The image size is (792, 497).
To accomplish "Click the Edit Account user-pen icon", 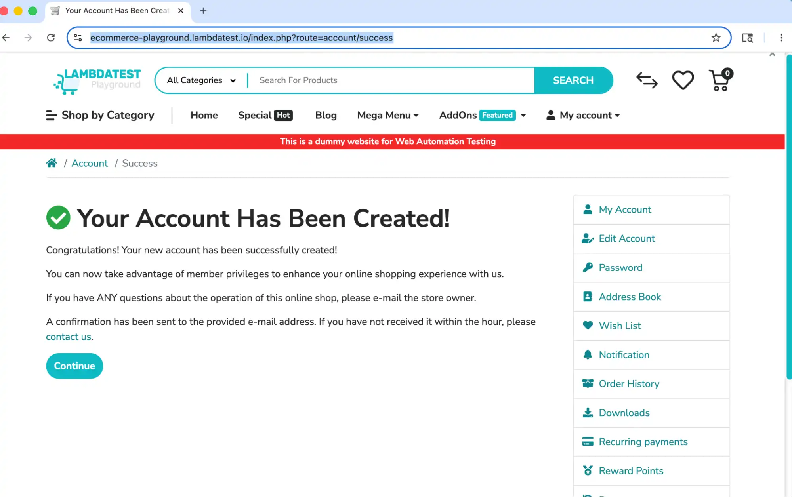I will click(x=588, y=238).
